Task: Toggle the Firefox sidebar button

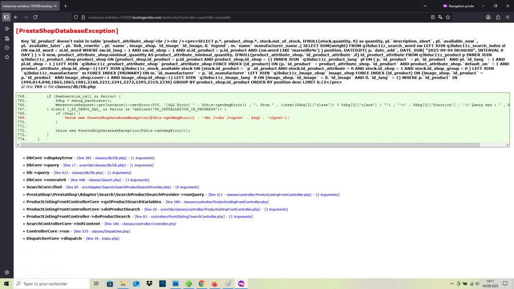Action: (6, 17)
